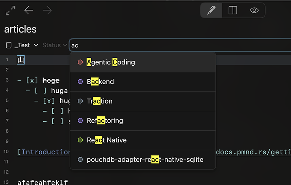Screen dimensions: 291x185
Task: Click the gray dot beside Traction
Action: [x=80, y=101]
